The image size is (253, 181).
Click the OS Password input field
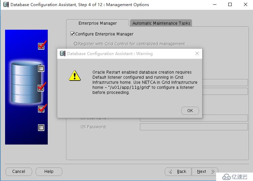click(194, 127)
